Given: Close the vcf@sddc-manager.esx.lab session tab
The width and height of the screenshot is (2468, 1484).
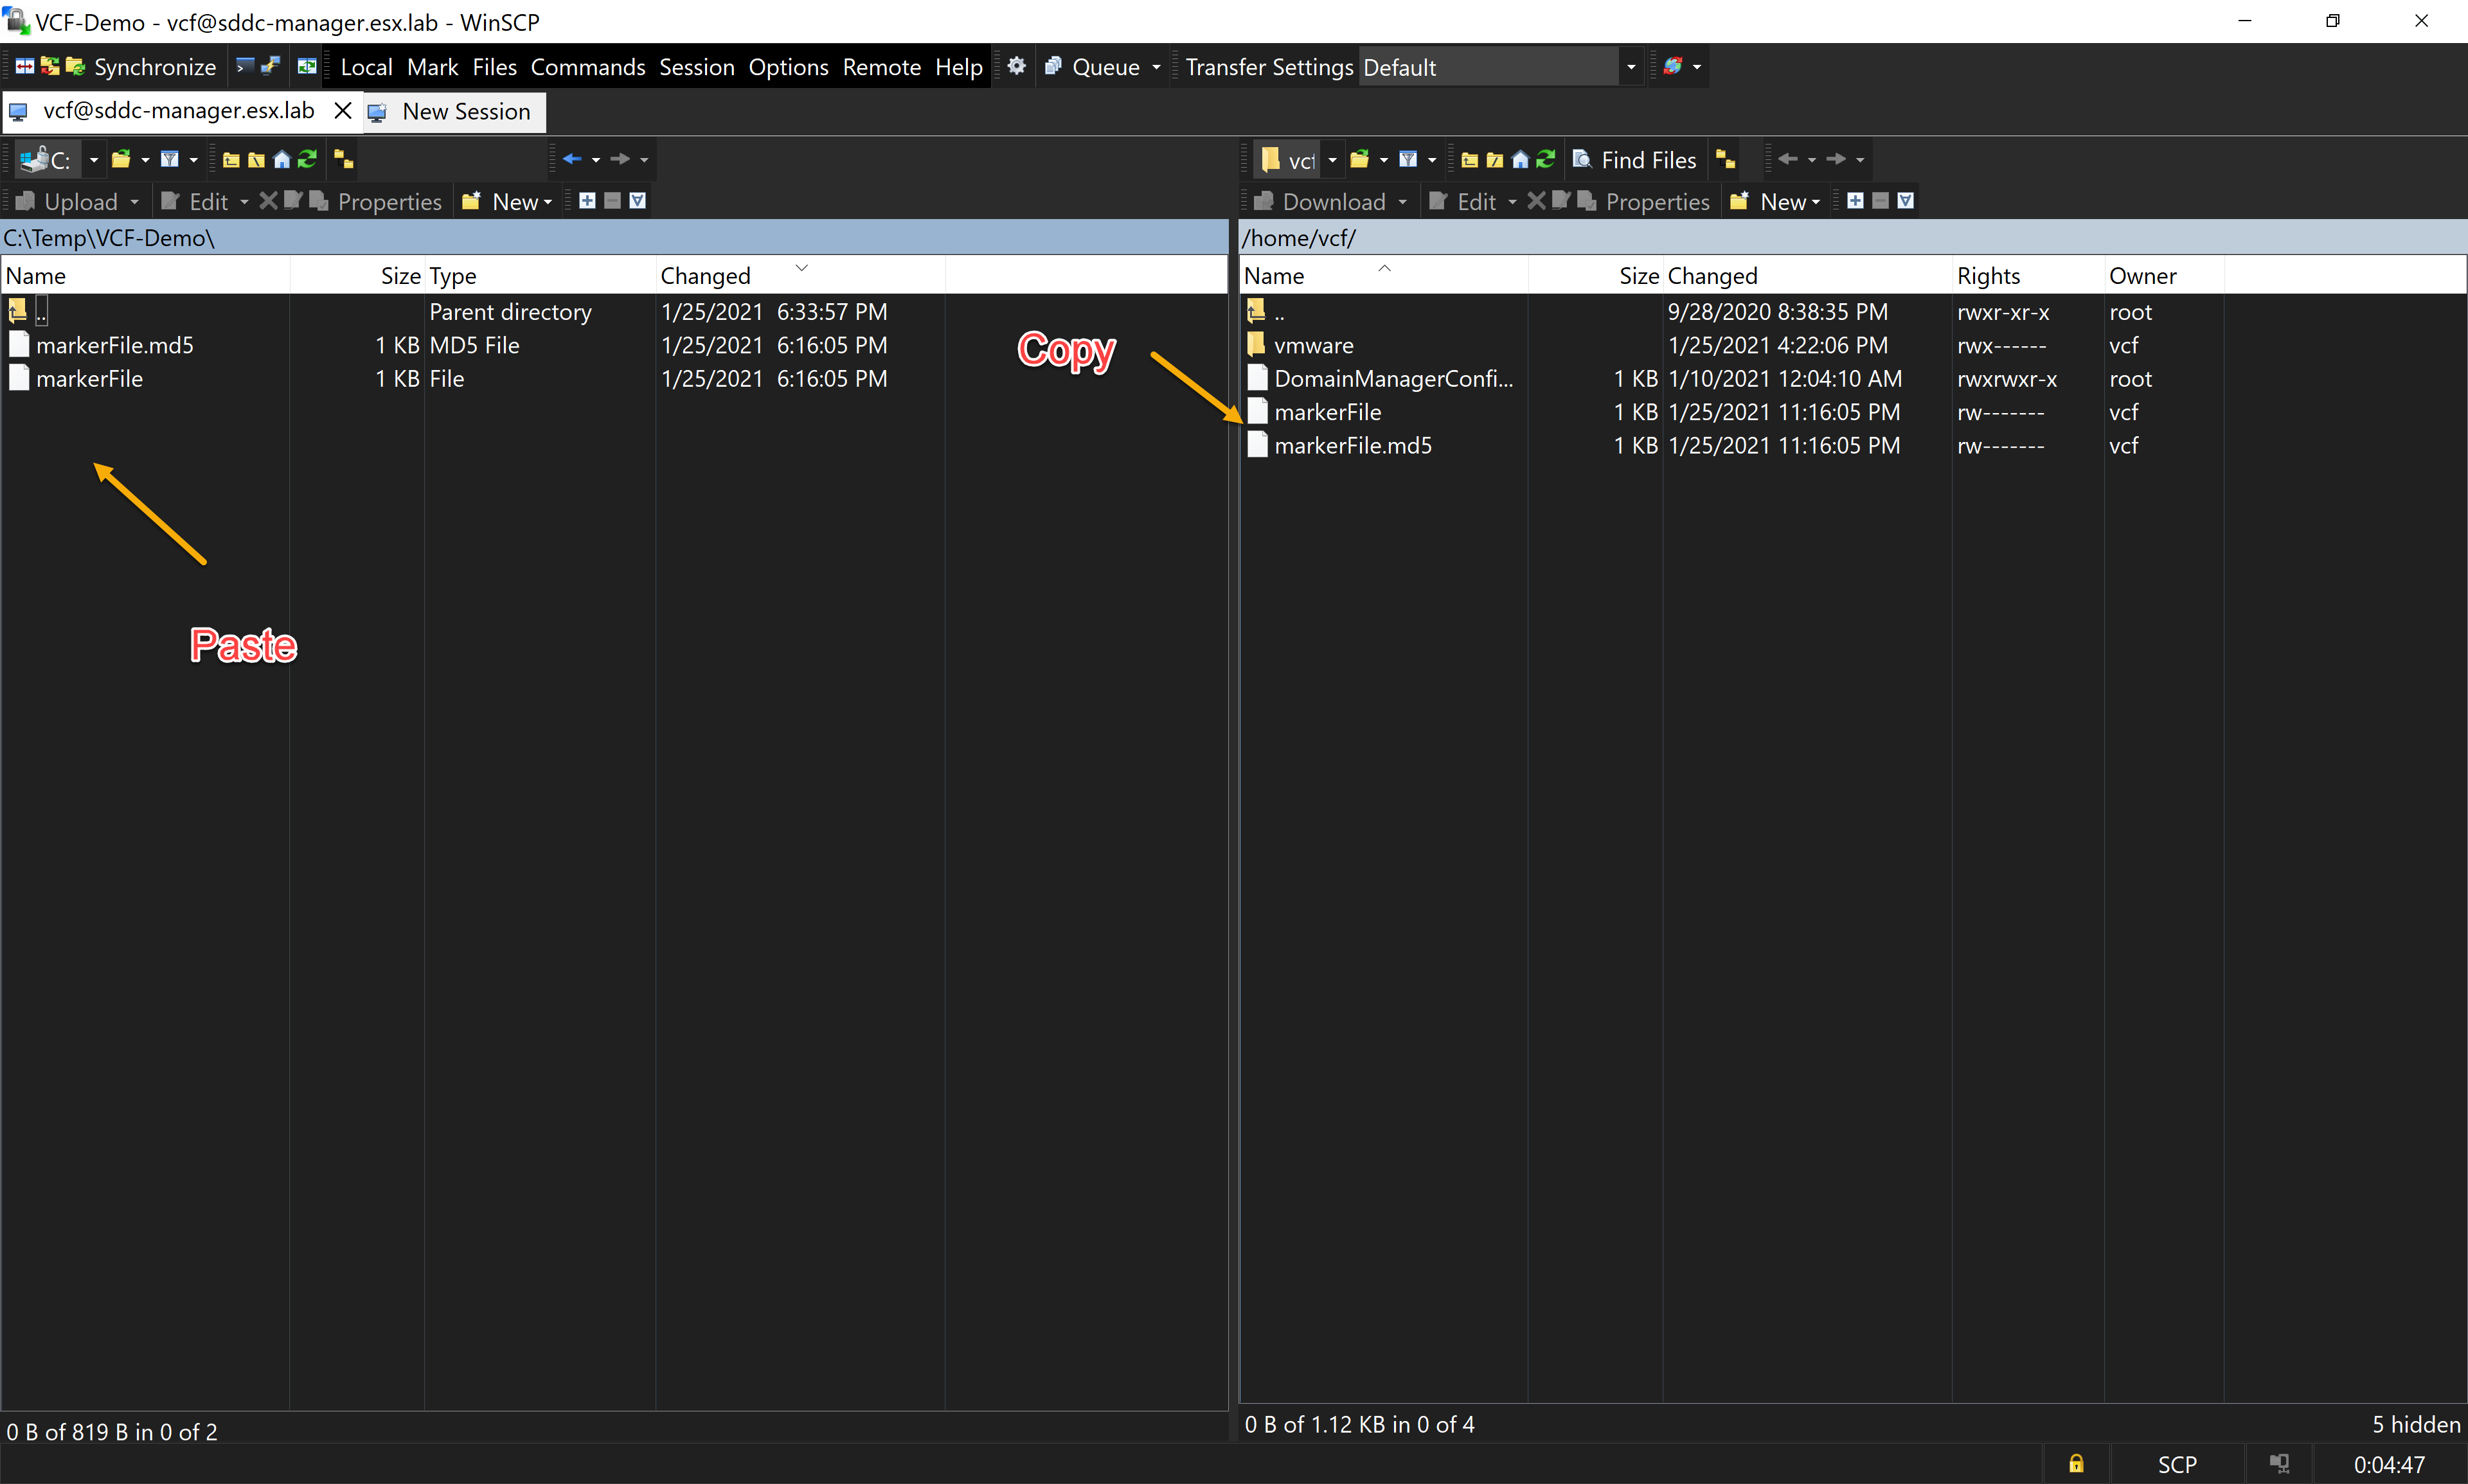Looking at the screenshot, I should 343,111.
